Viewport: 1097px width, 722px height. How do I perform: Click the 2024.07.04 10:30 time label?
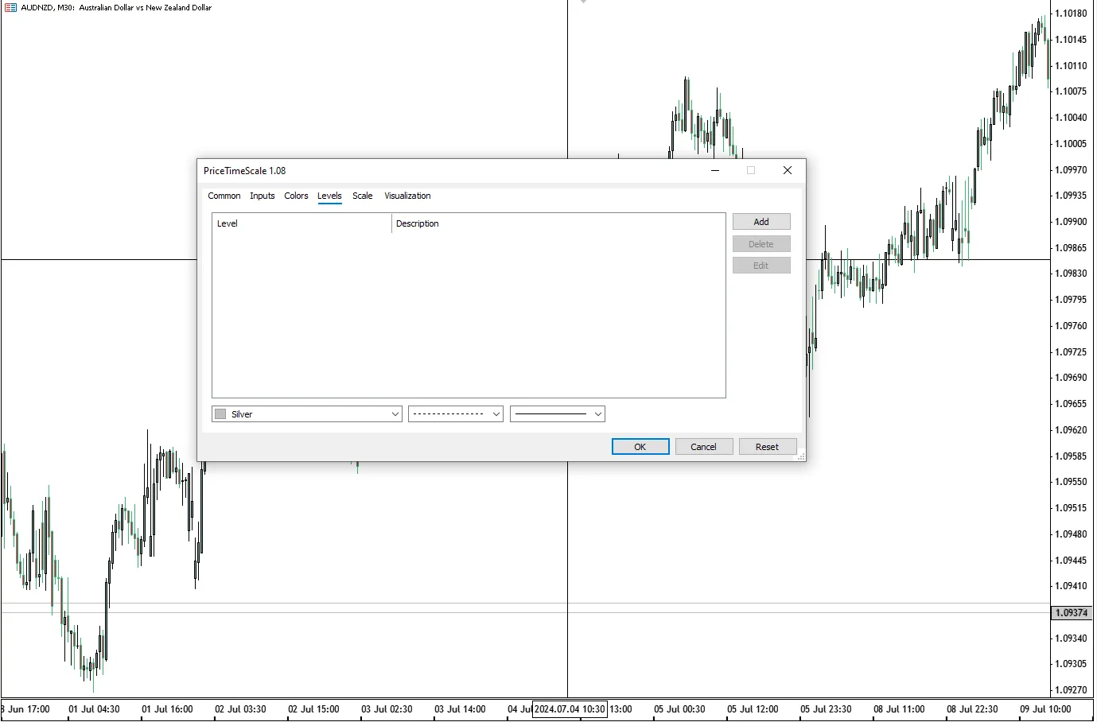click(x=570, y=709)
